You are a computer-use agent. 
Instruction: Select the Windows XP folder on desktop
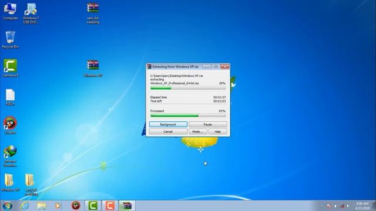[10, 183]
